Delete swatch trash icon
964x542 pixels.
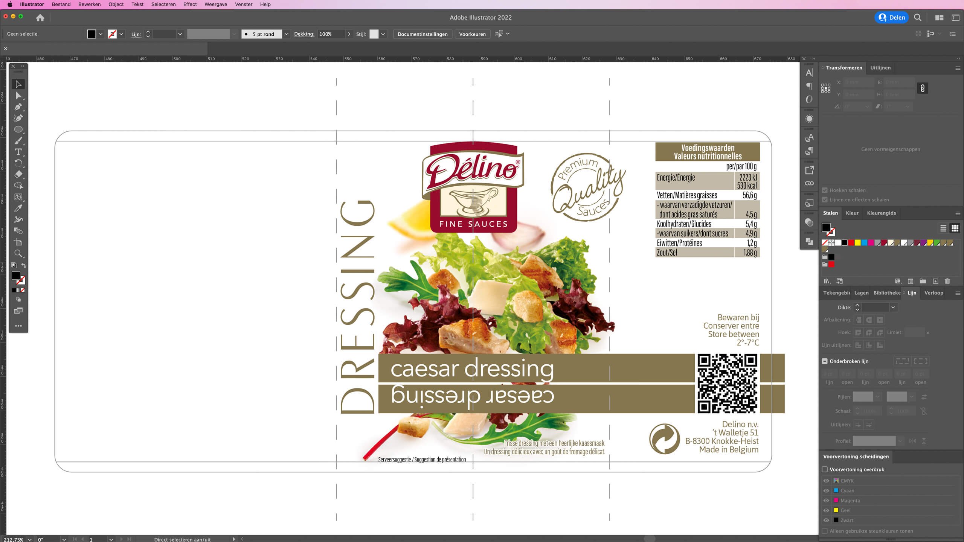pos(947,281)
